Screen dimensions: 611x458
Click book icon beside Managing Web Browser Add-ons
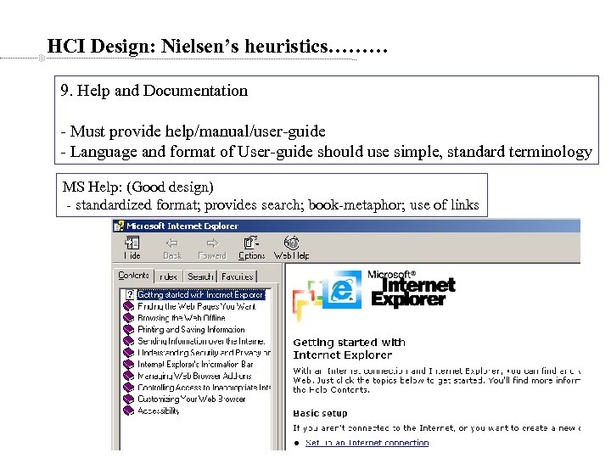(x=129, y=376)
